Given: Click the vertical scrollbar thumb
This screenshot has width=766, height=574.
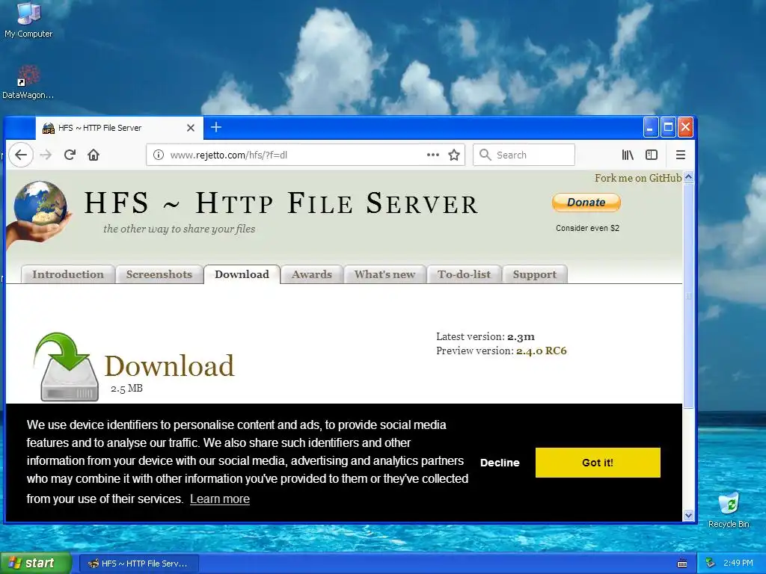Looking at the screenshot, I should coord(689,296).
